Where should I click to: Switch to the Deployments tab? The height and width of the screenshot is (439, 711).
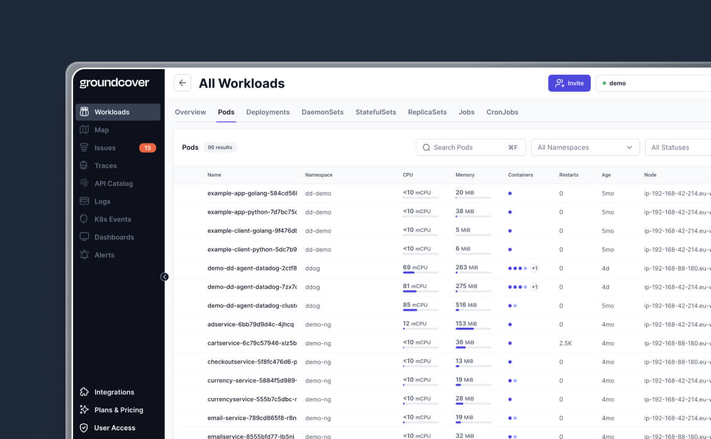268,112
